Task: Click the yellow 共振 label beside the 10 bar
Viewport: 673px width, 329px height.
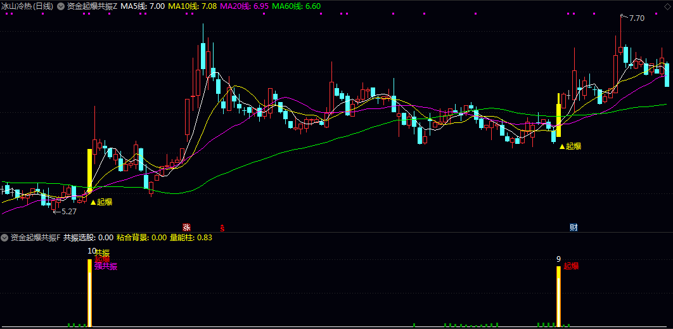Action: tap(102, 253)
